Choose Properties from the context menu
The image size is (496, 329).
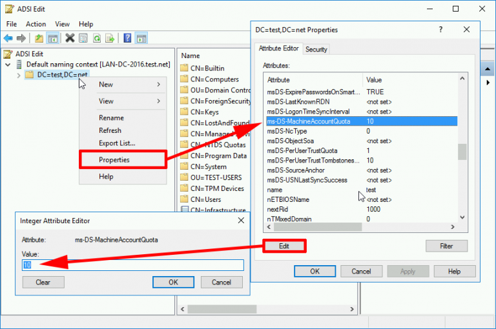pyautogui.click(x=114, y=160)
